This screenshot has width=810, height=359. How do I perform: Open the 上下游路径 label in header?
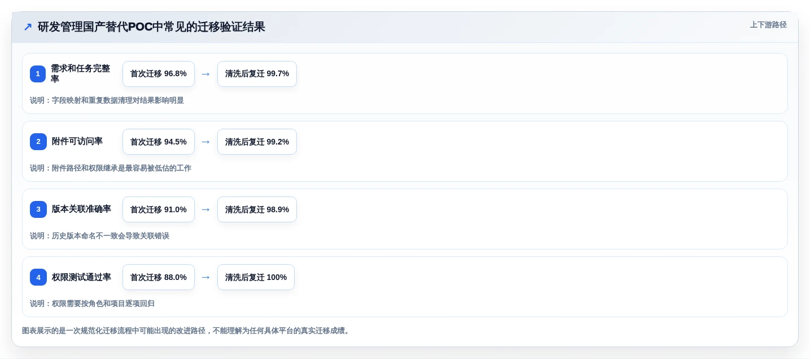(768, 25)
